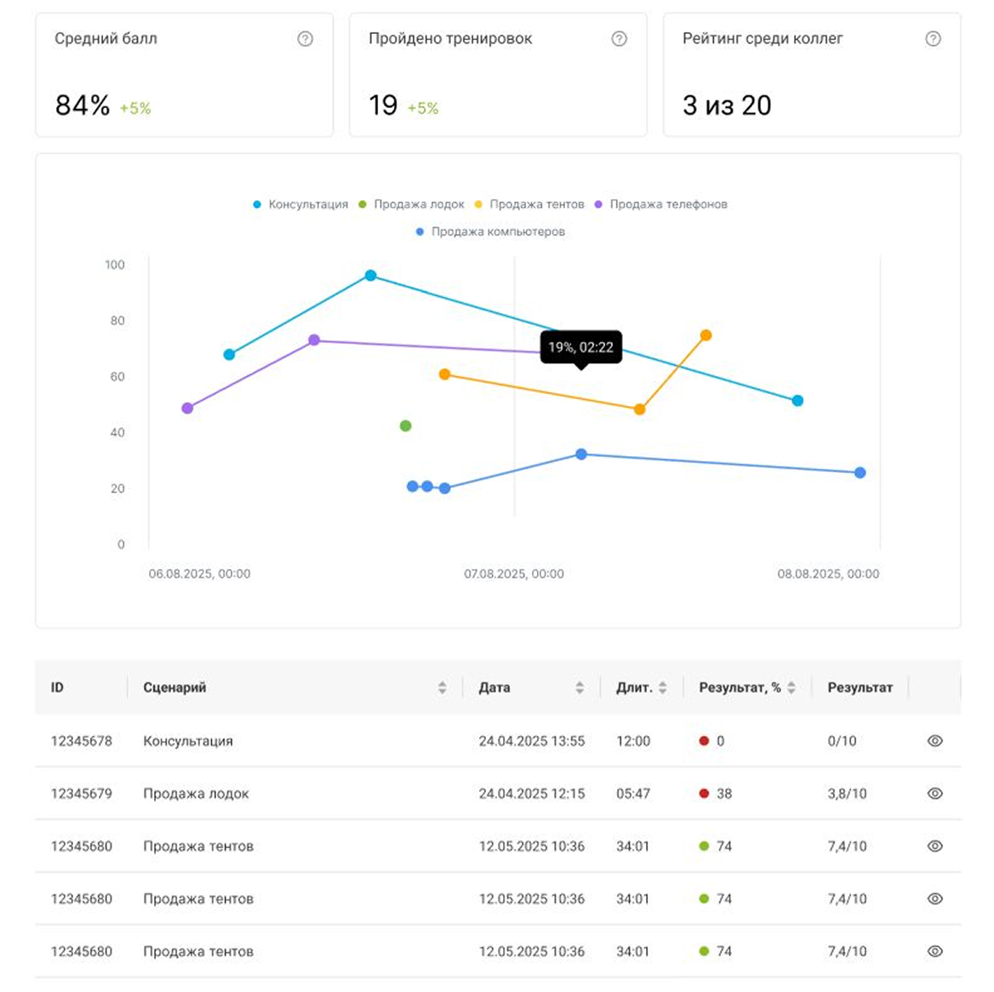Sort table by Сценарий column arrows

442,687
